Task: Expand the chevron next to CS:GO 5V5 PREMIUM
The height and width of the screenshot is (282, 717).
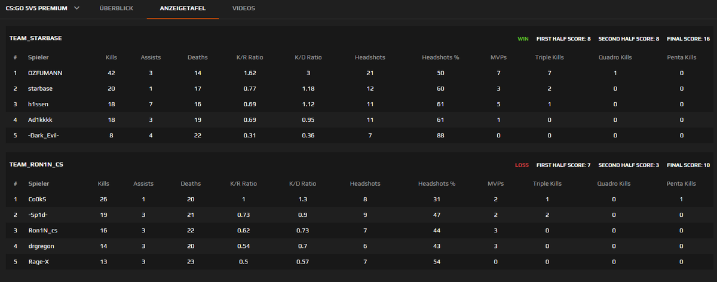Action: [76, 9]
